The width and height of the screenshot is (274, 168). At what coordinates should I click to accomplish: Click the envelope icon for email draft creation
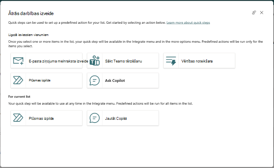click(18, 61)
